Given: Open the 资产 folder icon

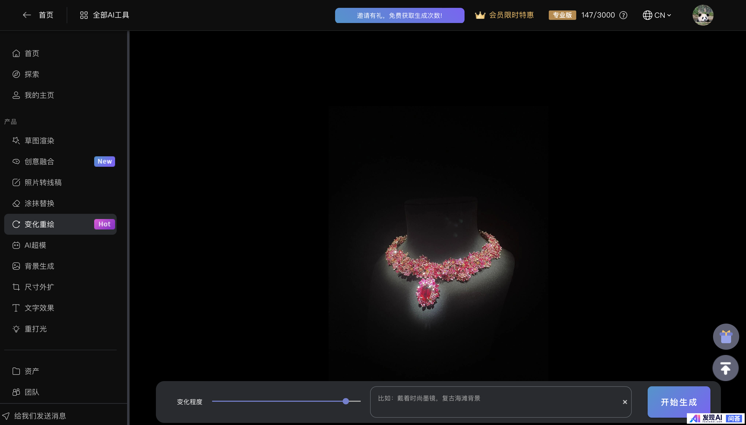Looking at the screenshot, I should 16,371.
